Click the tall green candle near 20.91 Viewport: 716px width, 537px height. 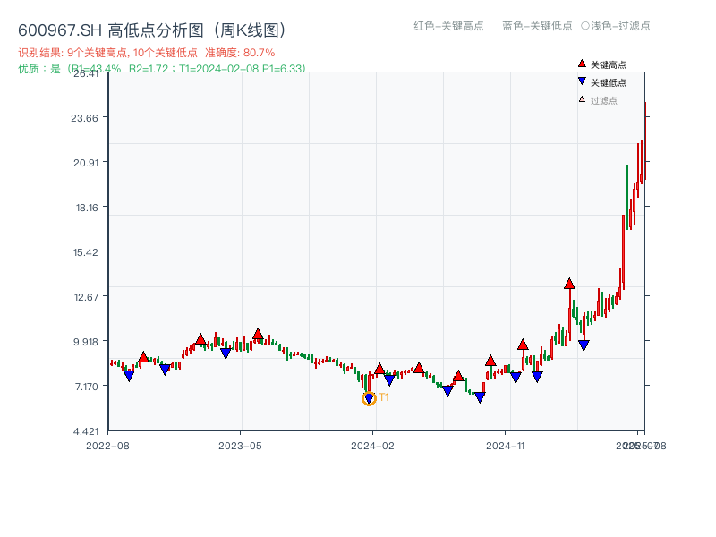pyautogui.click(x=627, y=197)
